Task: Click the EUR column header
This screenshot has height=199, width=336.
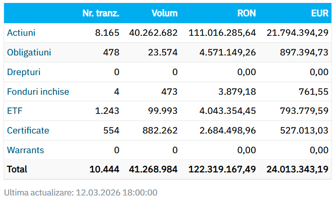Action: click(320, 13)
